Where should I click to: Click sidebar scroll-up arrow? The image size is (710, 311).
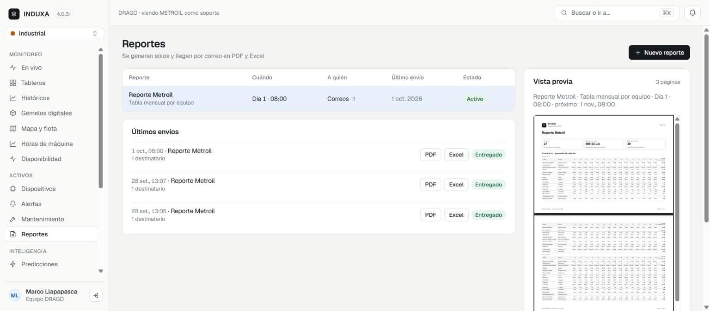point(101,49)
